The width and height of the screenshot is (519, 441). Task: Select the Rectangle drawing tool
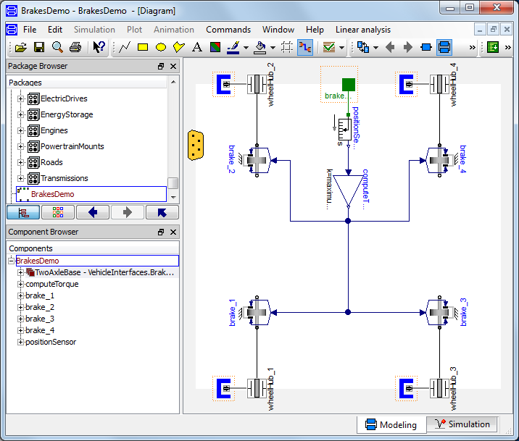pyautogui.click(x=143, y=48)
